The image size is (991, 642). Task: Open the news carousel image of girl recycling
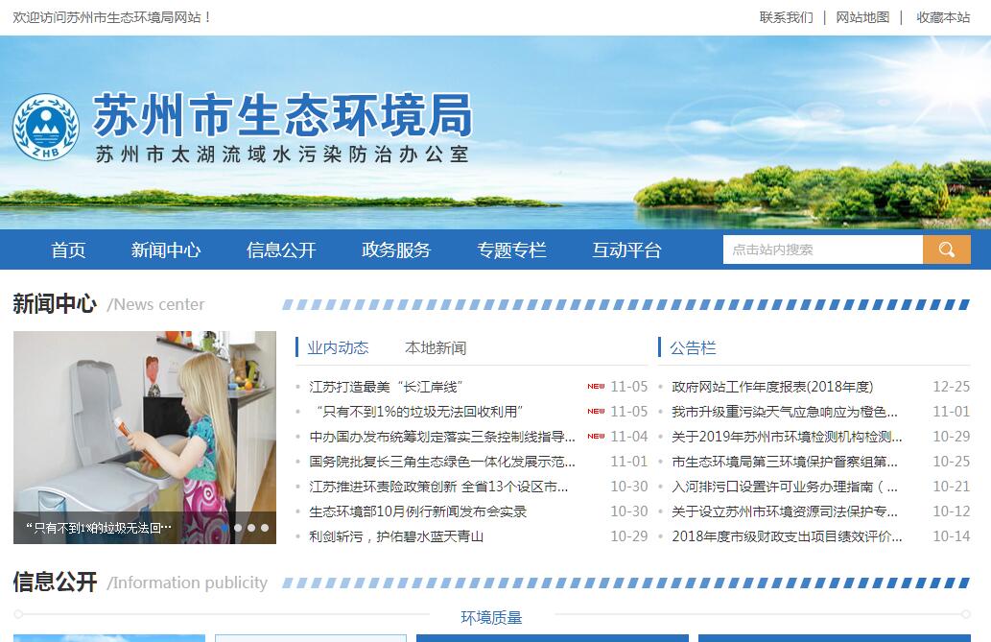point(144,422)
